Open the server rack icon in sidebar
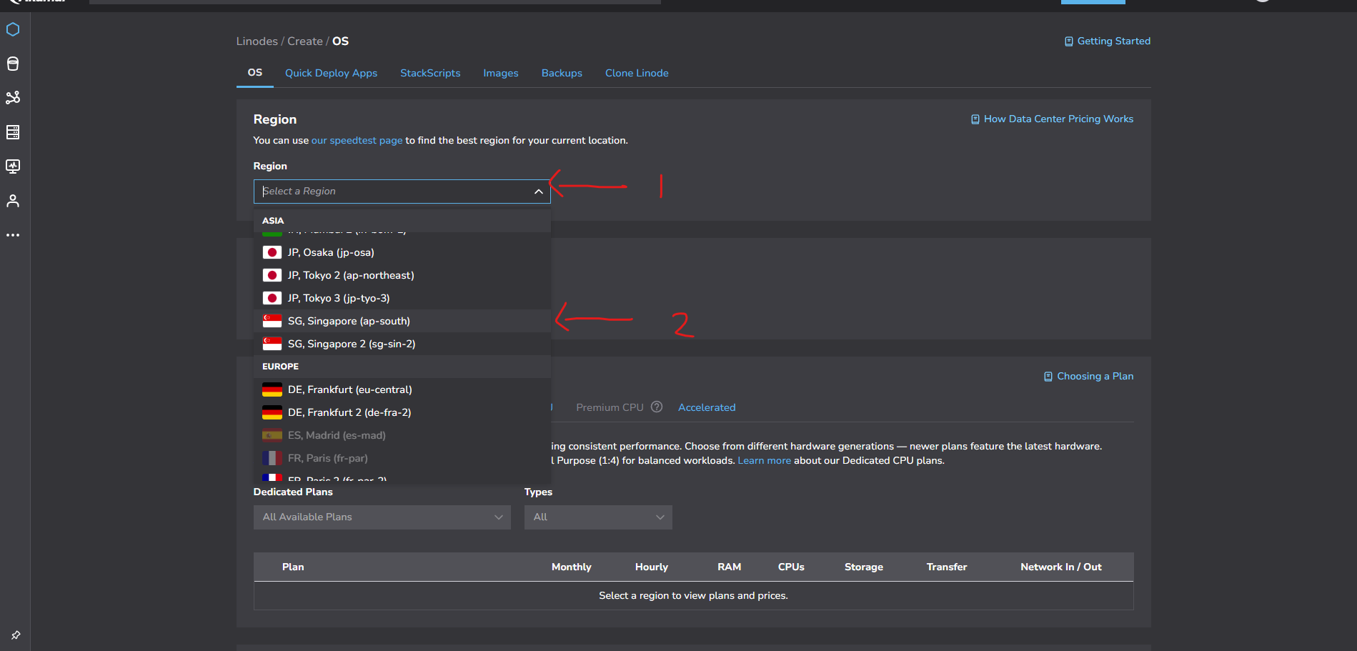 click(13, 132)
